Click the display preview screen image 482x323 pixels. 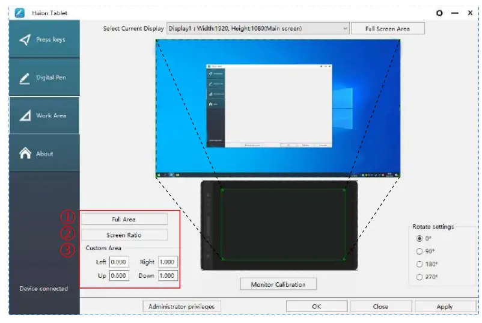(x=278, y=109)
